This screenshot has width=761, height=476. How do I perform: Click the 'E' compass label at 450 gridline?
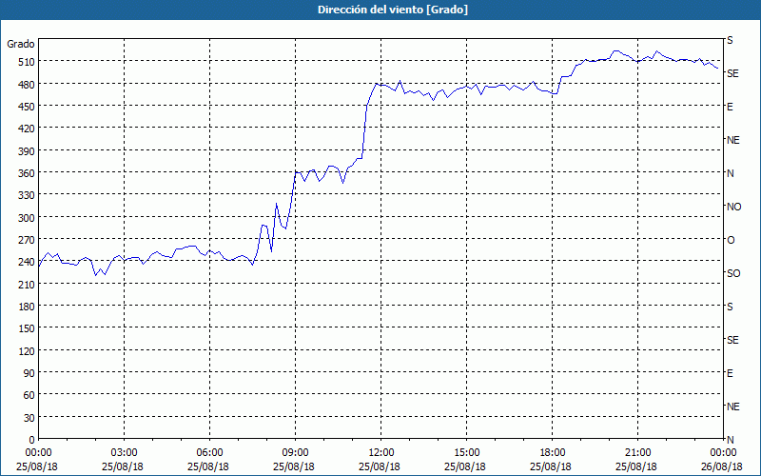[x=730, y=107]
